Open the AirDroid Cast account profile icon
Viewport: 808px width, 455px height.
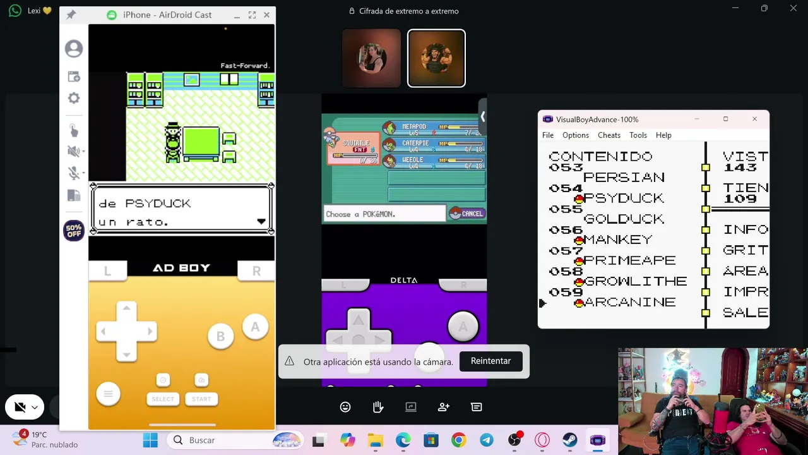pos(74,49)
